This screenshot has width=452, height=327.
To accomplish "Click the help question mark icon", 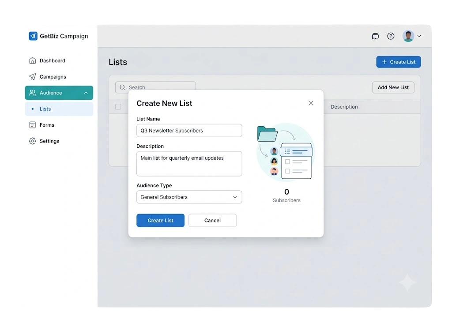I will coord(391,36).
